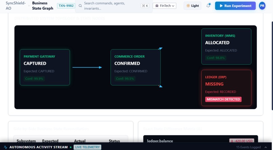
Task: Expand the activity stream chevron
Action: 266,147
